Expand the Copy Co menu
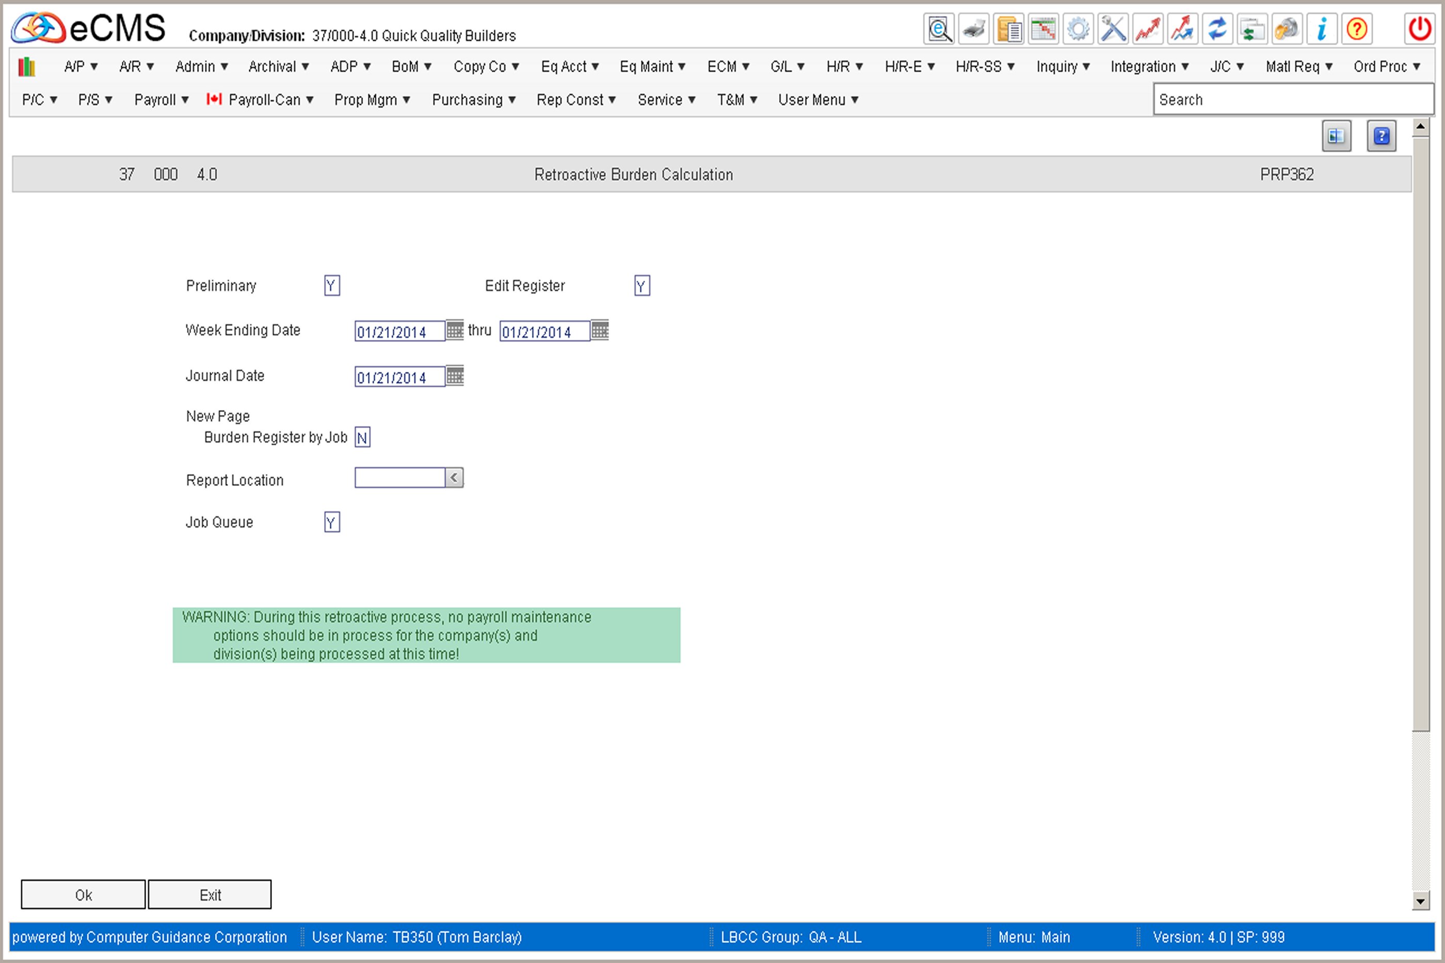Screen dimensions: 1445x963 [x=486, y=67]
